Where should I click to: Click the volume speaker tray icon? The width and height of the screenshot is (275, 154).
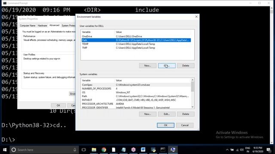point(242,150)
